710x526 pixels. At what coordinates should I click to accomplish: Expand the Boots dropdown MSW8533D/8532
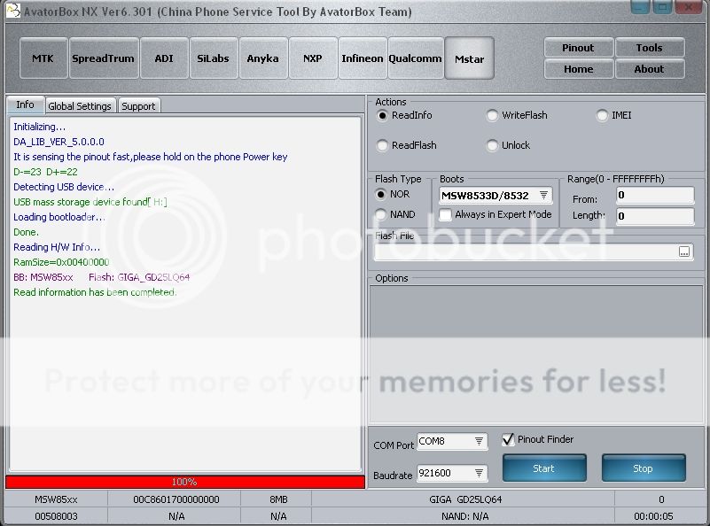pyautogui.click(x=543, y=196)
